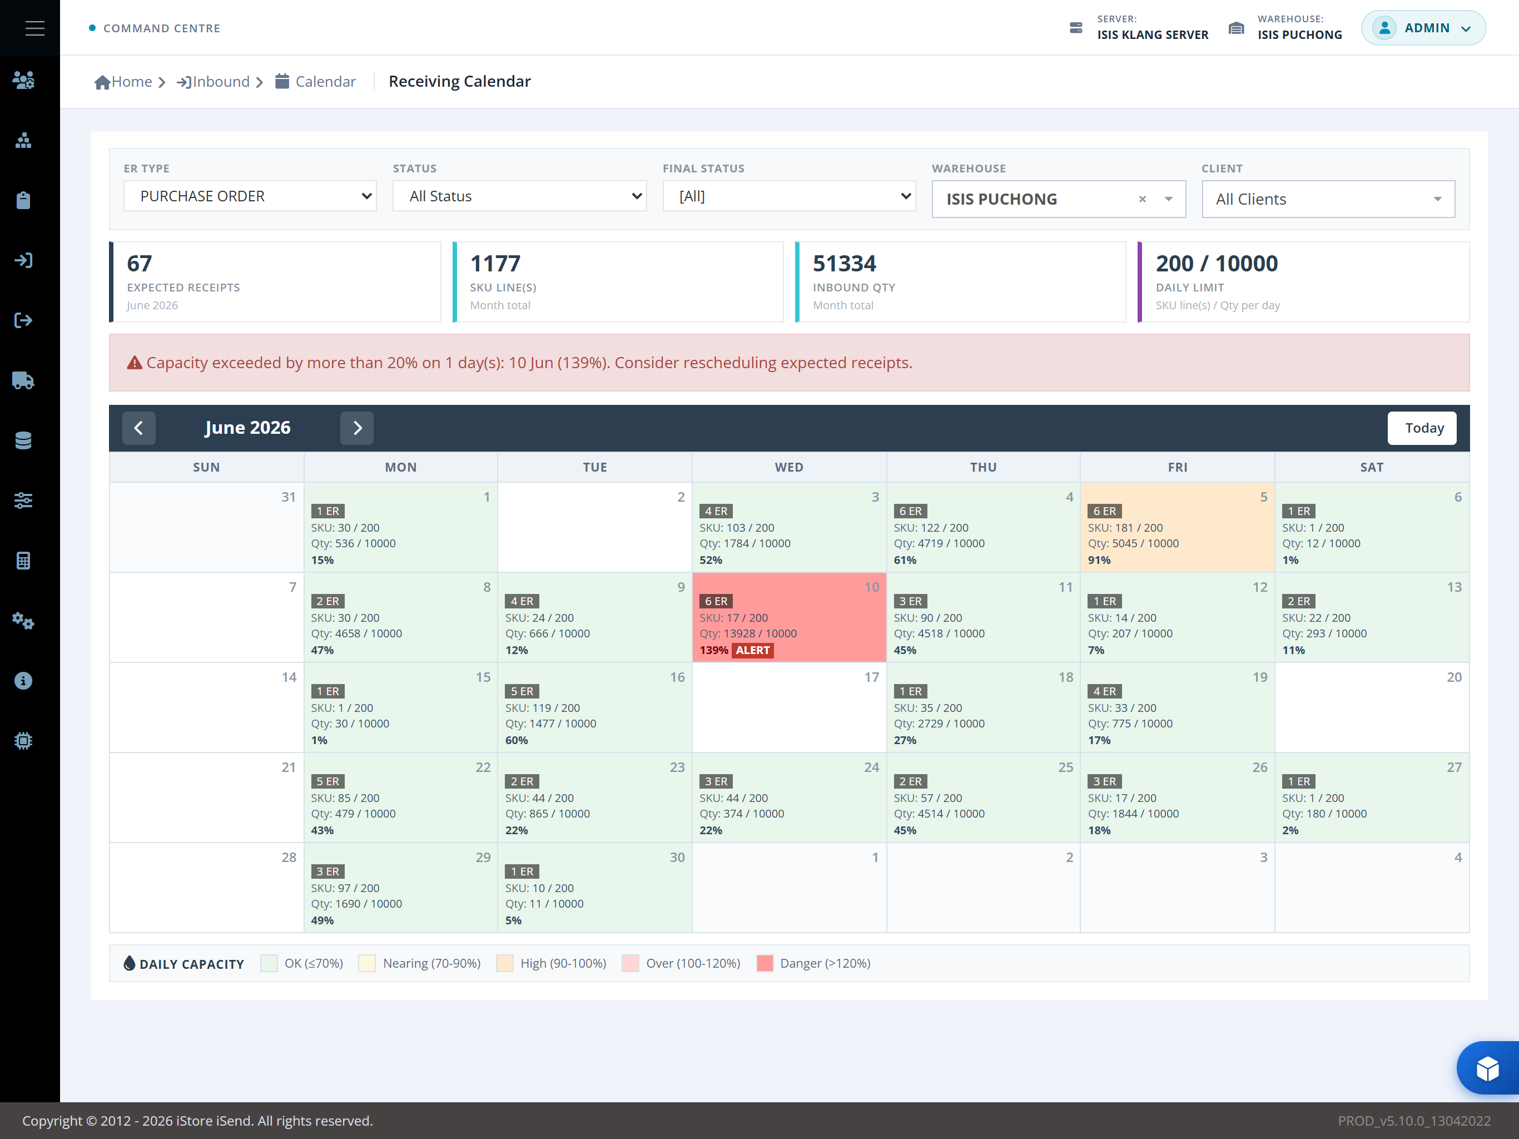Click the 5 ER badge on 16 June

click(522, 691)
